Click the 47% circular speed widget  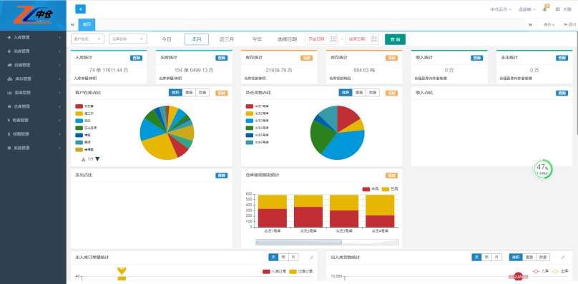[x=543, y=170]
